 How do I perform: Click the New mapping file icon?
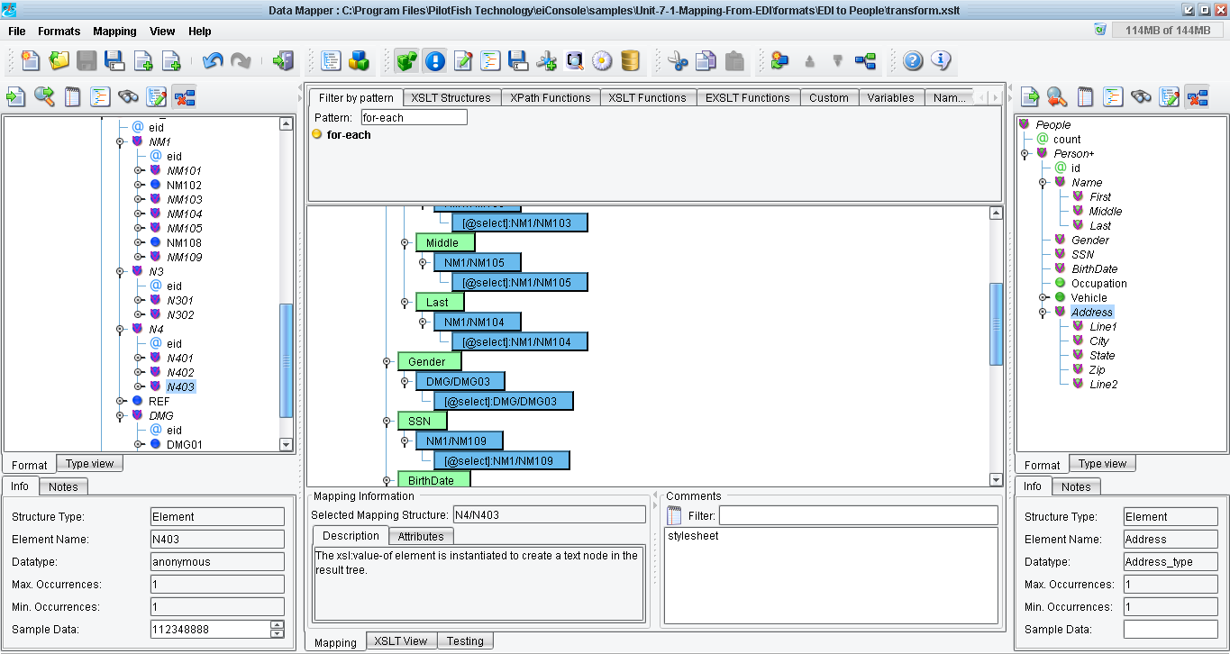[31, 60]
